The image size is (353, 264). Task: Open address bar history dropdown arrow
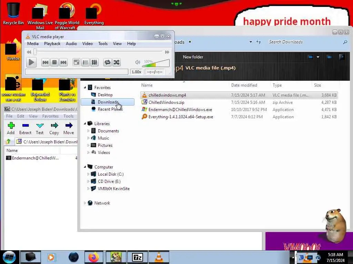pos(251,42)
